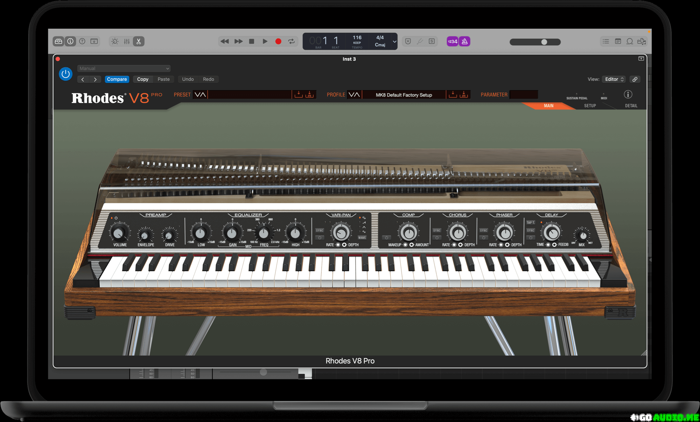
Task: Click the Rewind transport button
Action: tap(225, 41)
